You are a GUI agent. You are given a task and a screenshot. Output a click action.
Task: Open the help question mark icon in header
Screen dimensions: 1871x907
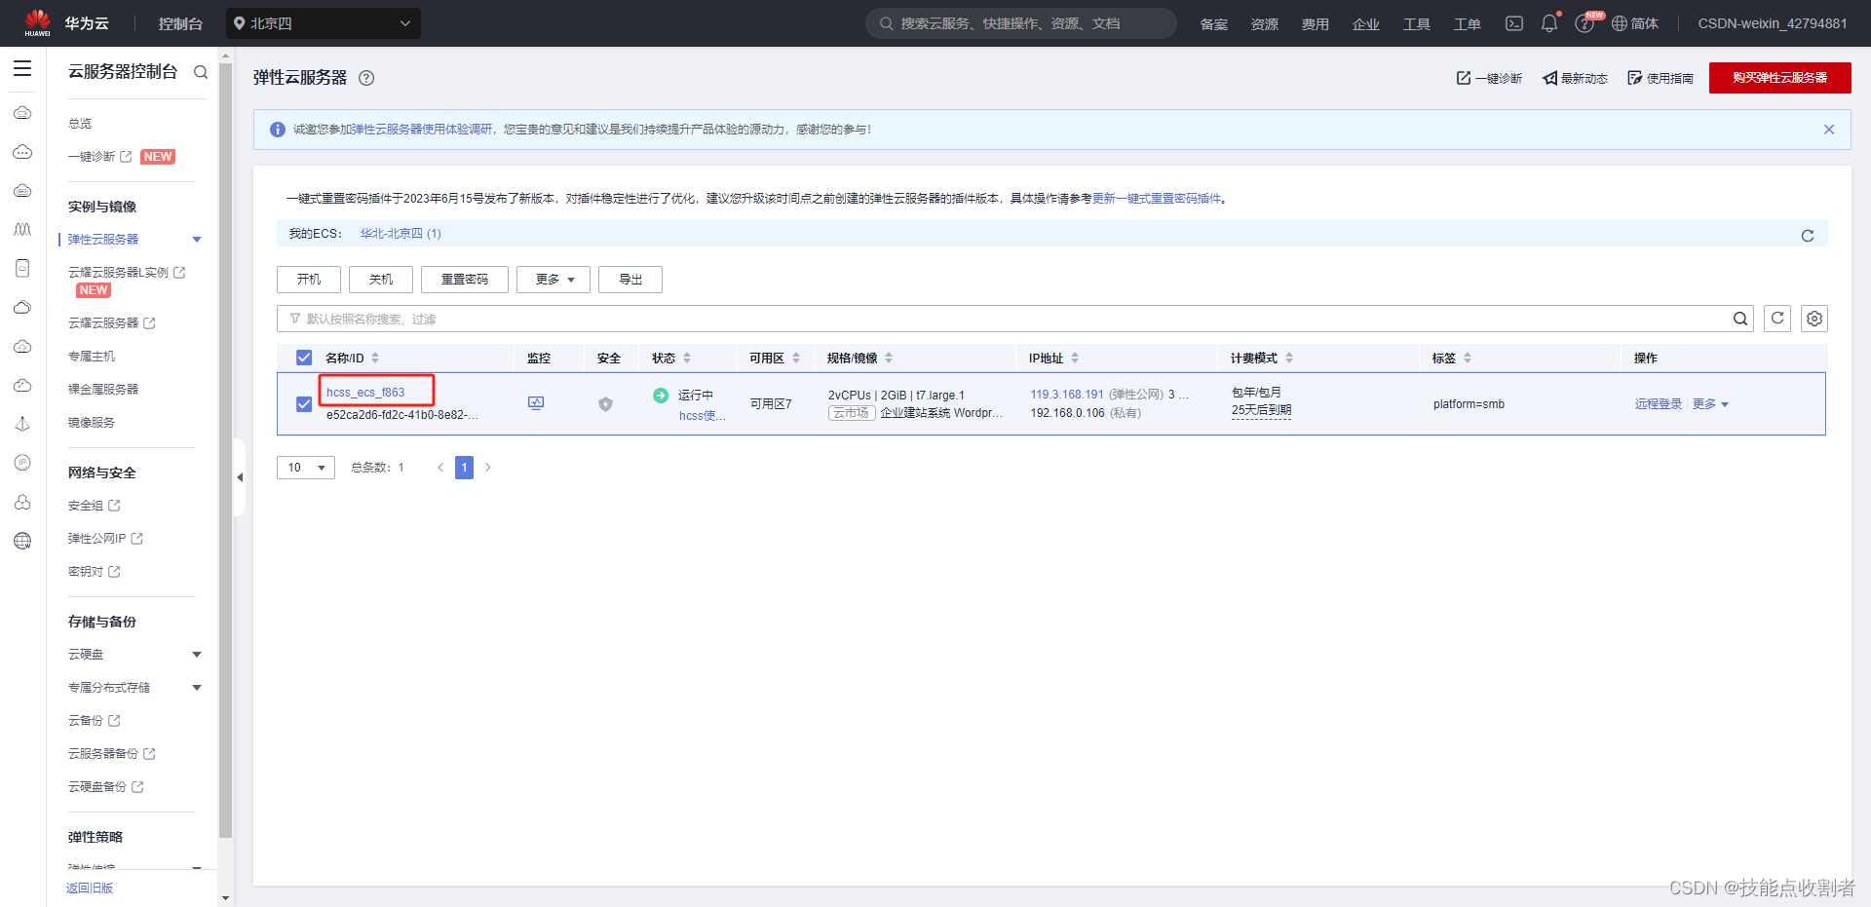1585,23
